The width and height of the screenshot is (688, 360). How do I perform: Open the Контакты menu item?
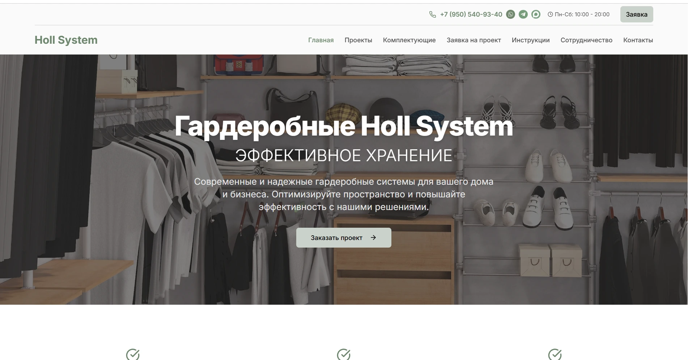[638, 40]
